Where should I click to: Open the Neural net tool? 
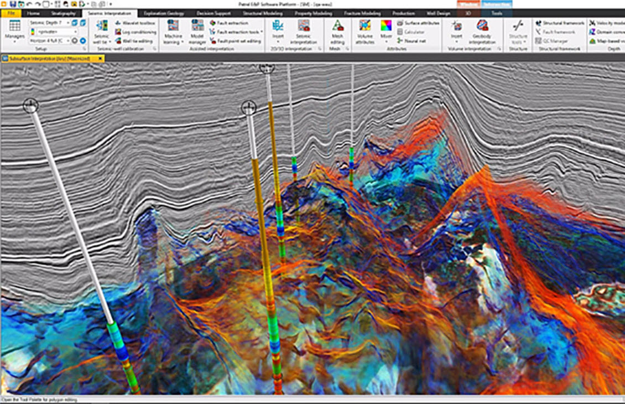[412, 41]
